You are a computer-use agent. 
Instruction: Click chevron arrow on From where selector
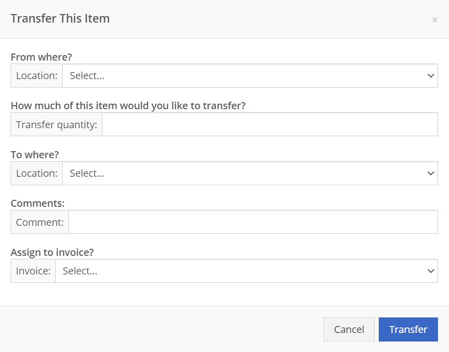(430, 76)
